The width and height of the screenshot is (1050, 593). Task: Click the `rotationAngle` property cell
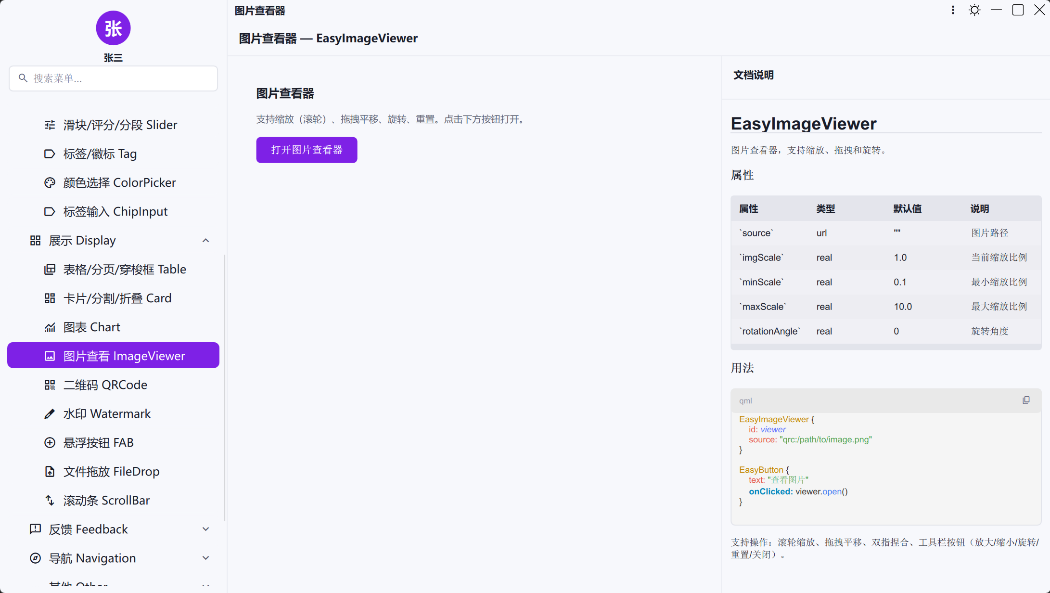[x=770, y=331]
